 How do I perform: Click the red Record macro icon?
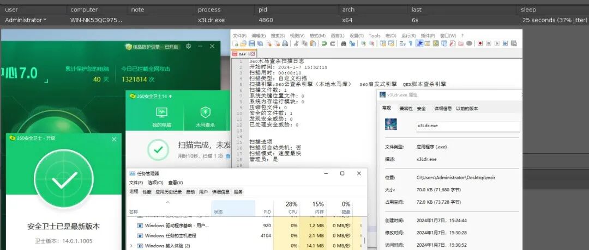480,43
